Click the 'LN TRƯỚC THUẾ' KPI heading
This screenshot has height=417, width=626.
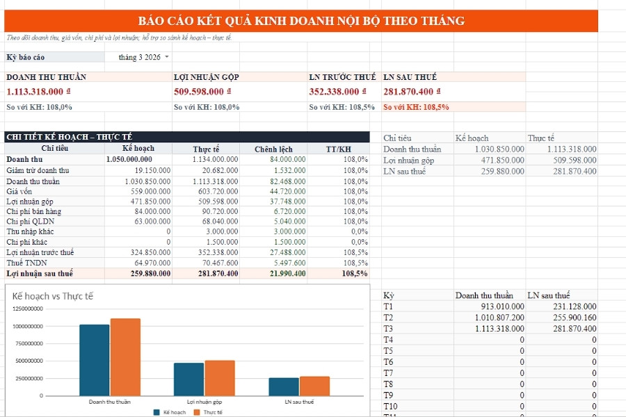(x=342, y=77)
